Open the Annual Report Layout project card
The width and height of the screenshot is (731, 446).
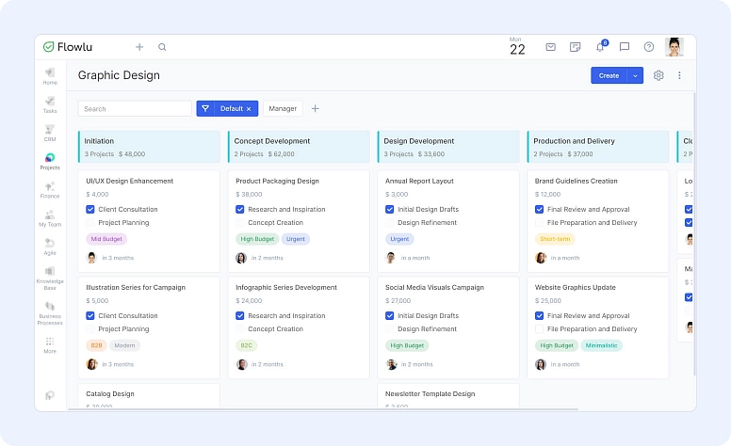coord(419,181)
